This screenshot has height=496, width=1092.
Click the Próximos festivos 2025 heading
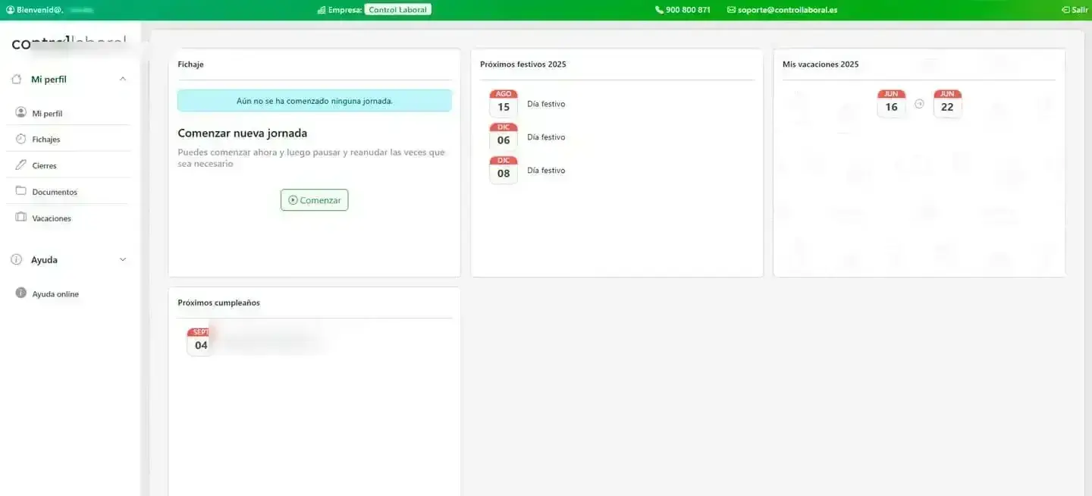pyautogui.click(x=523, y=64)
